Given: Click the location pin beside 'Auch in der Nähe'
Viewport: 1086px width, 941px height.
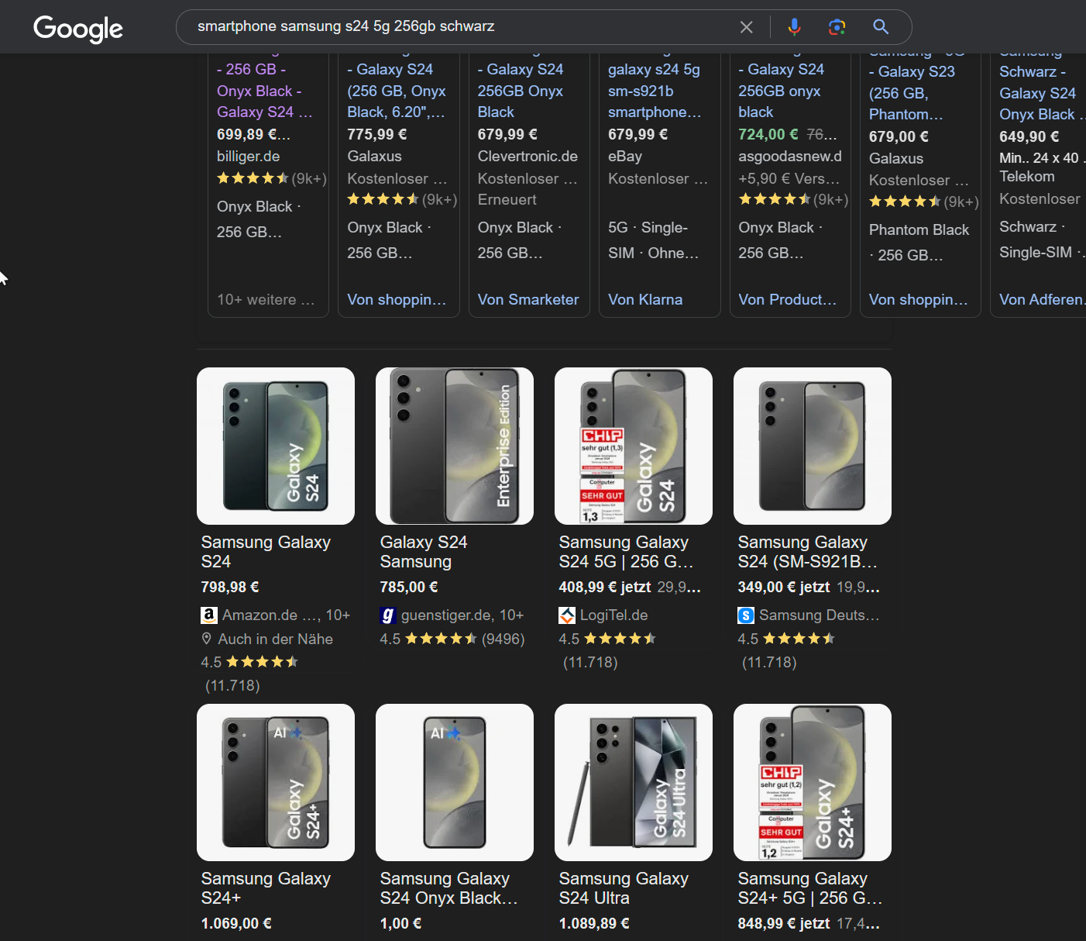Looking at the screenshot, I should 206,639.
